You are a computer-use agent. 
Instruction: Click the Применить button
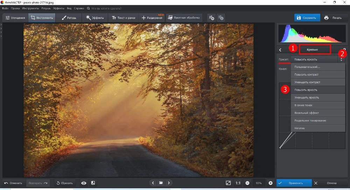(294, 183)
